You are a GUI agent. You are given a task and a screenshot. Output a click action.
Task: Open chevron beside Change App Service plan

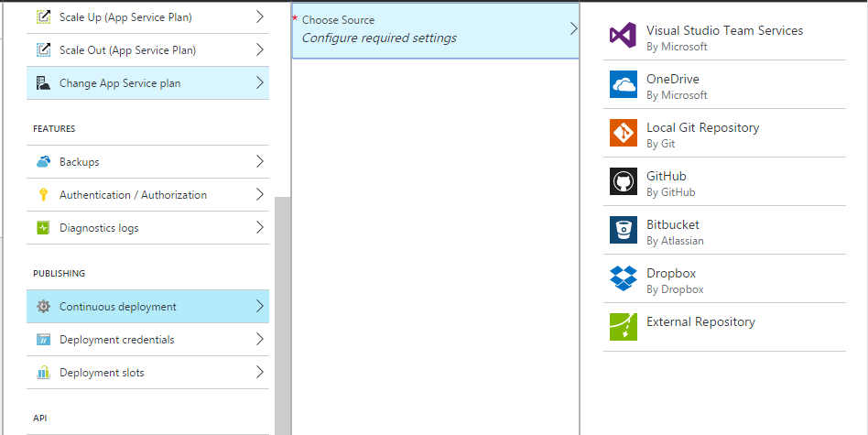point(260,83)
